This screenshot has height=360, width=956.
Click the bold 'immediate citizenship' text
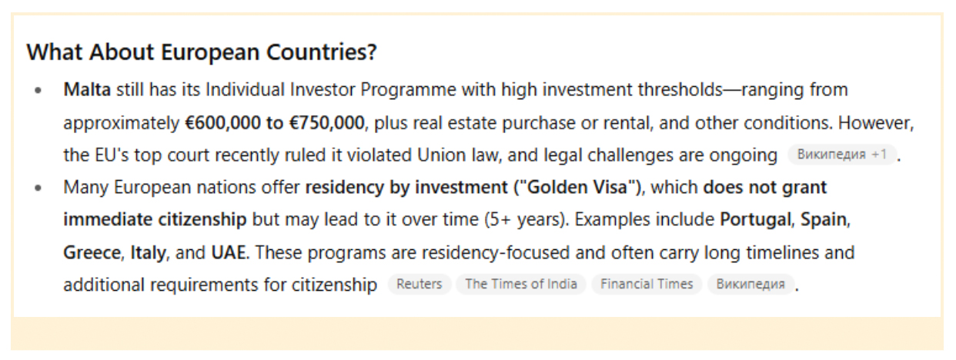pyautogui.click(x=155, y=219)
